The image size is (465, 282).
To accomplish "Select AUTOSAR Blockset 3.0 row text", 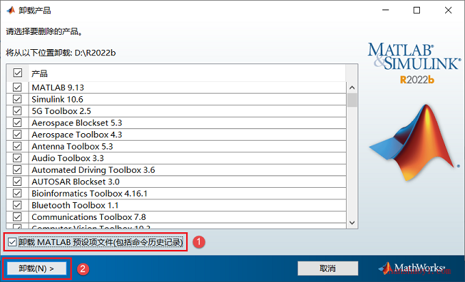I will pyautogui.click(x=76, y=182).
